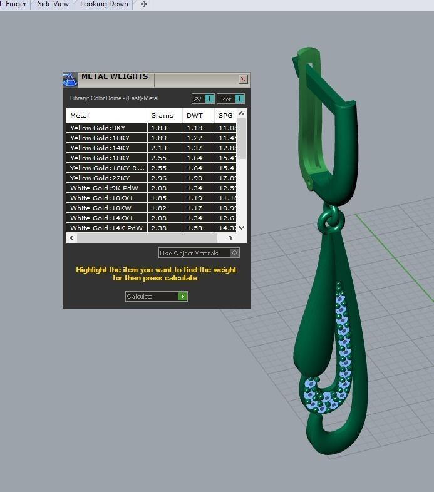Click the green Calculate arrow icon
Image resolution: width=434 pixels, height=492 pixels.
[182, 296]
